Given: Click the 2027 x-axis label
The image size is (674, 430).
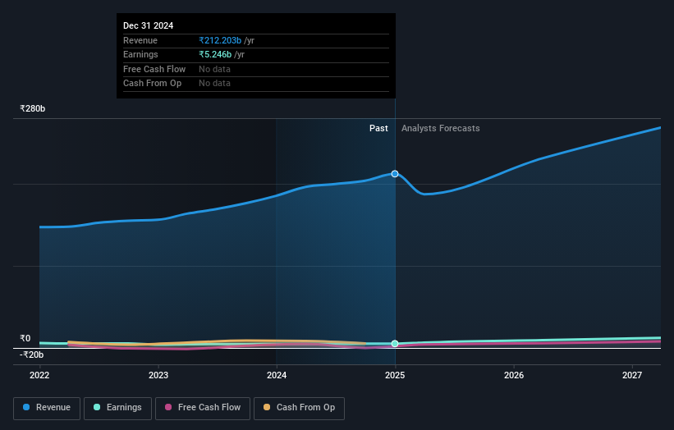Looking at the screenshot, I should click(632, 375).
